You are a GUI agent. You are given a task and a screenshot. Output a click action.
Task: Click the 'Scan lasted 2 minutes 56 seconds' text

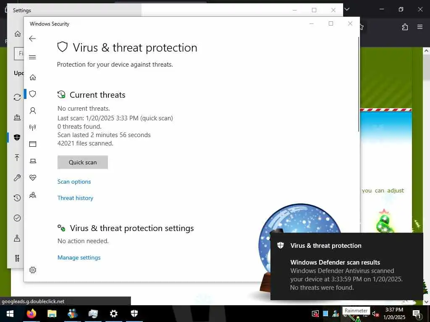(x=104, y=135)
